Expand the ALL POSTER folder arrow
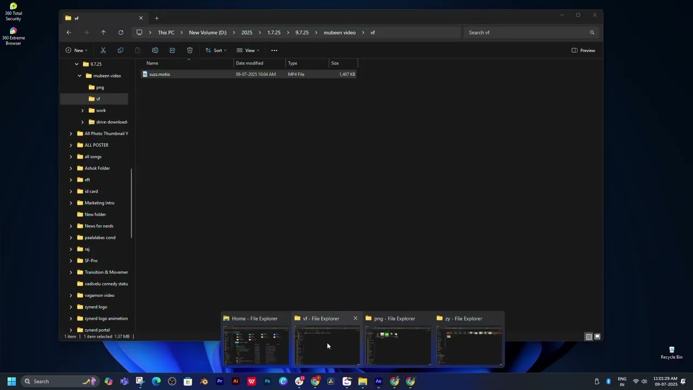The width and height of the screenshot is (693, 390). pyautogui.click(x=71, y=145)
